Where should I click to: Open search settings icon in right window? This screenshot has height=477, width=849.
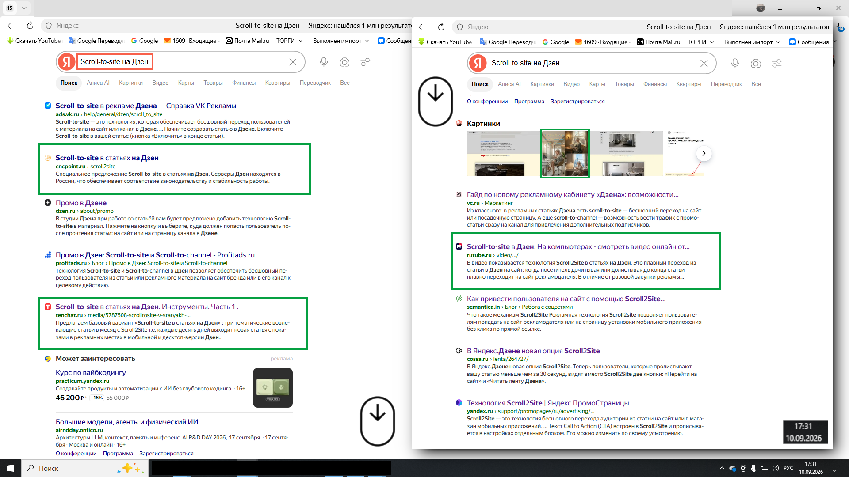pyautogui.click(x=776, y=64)
